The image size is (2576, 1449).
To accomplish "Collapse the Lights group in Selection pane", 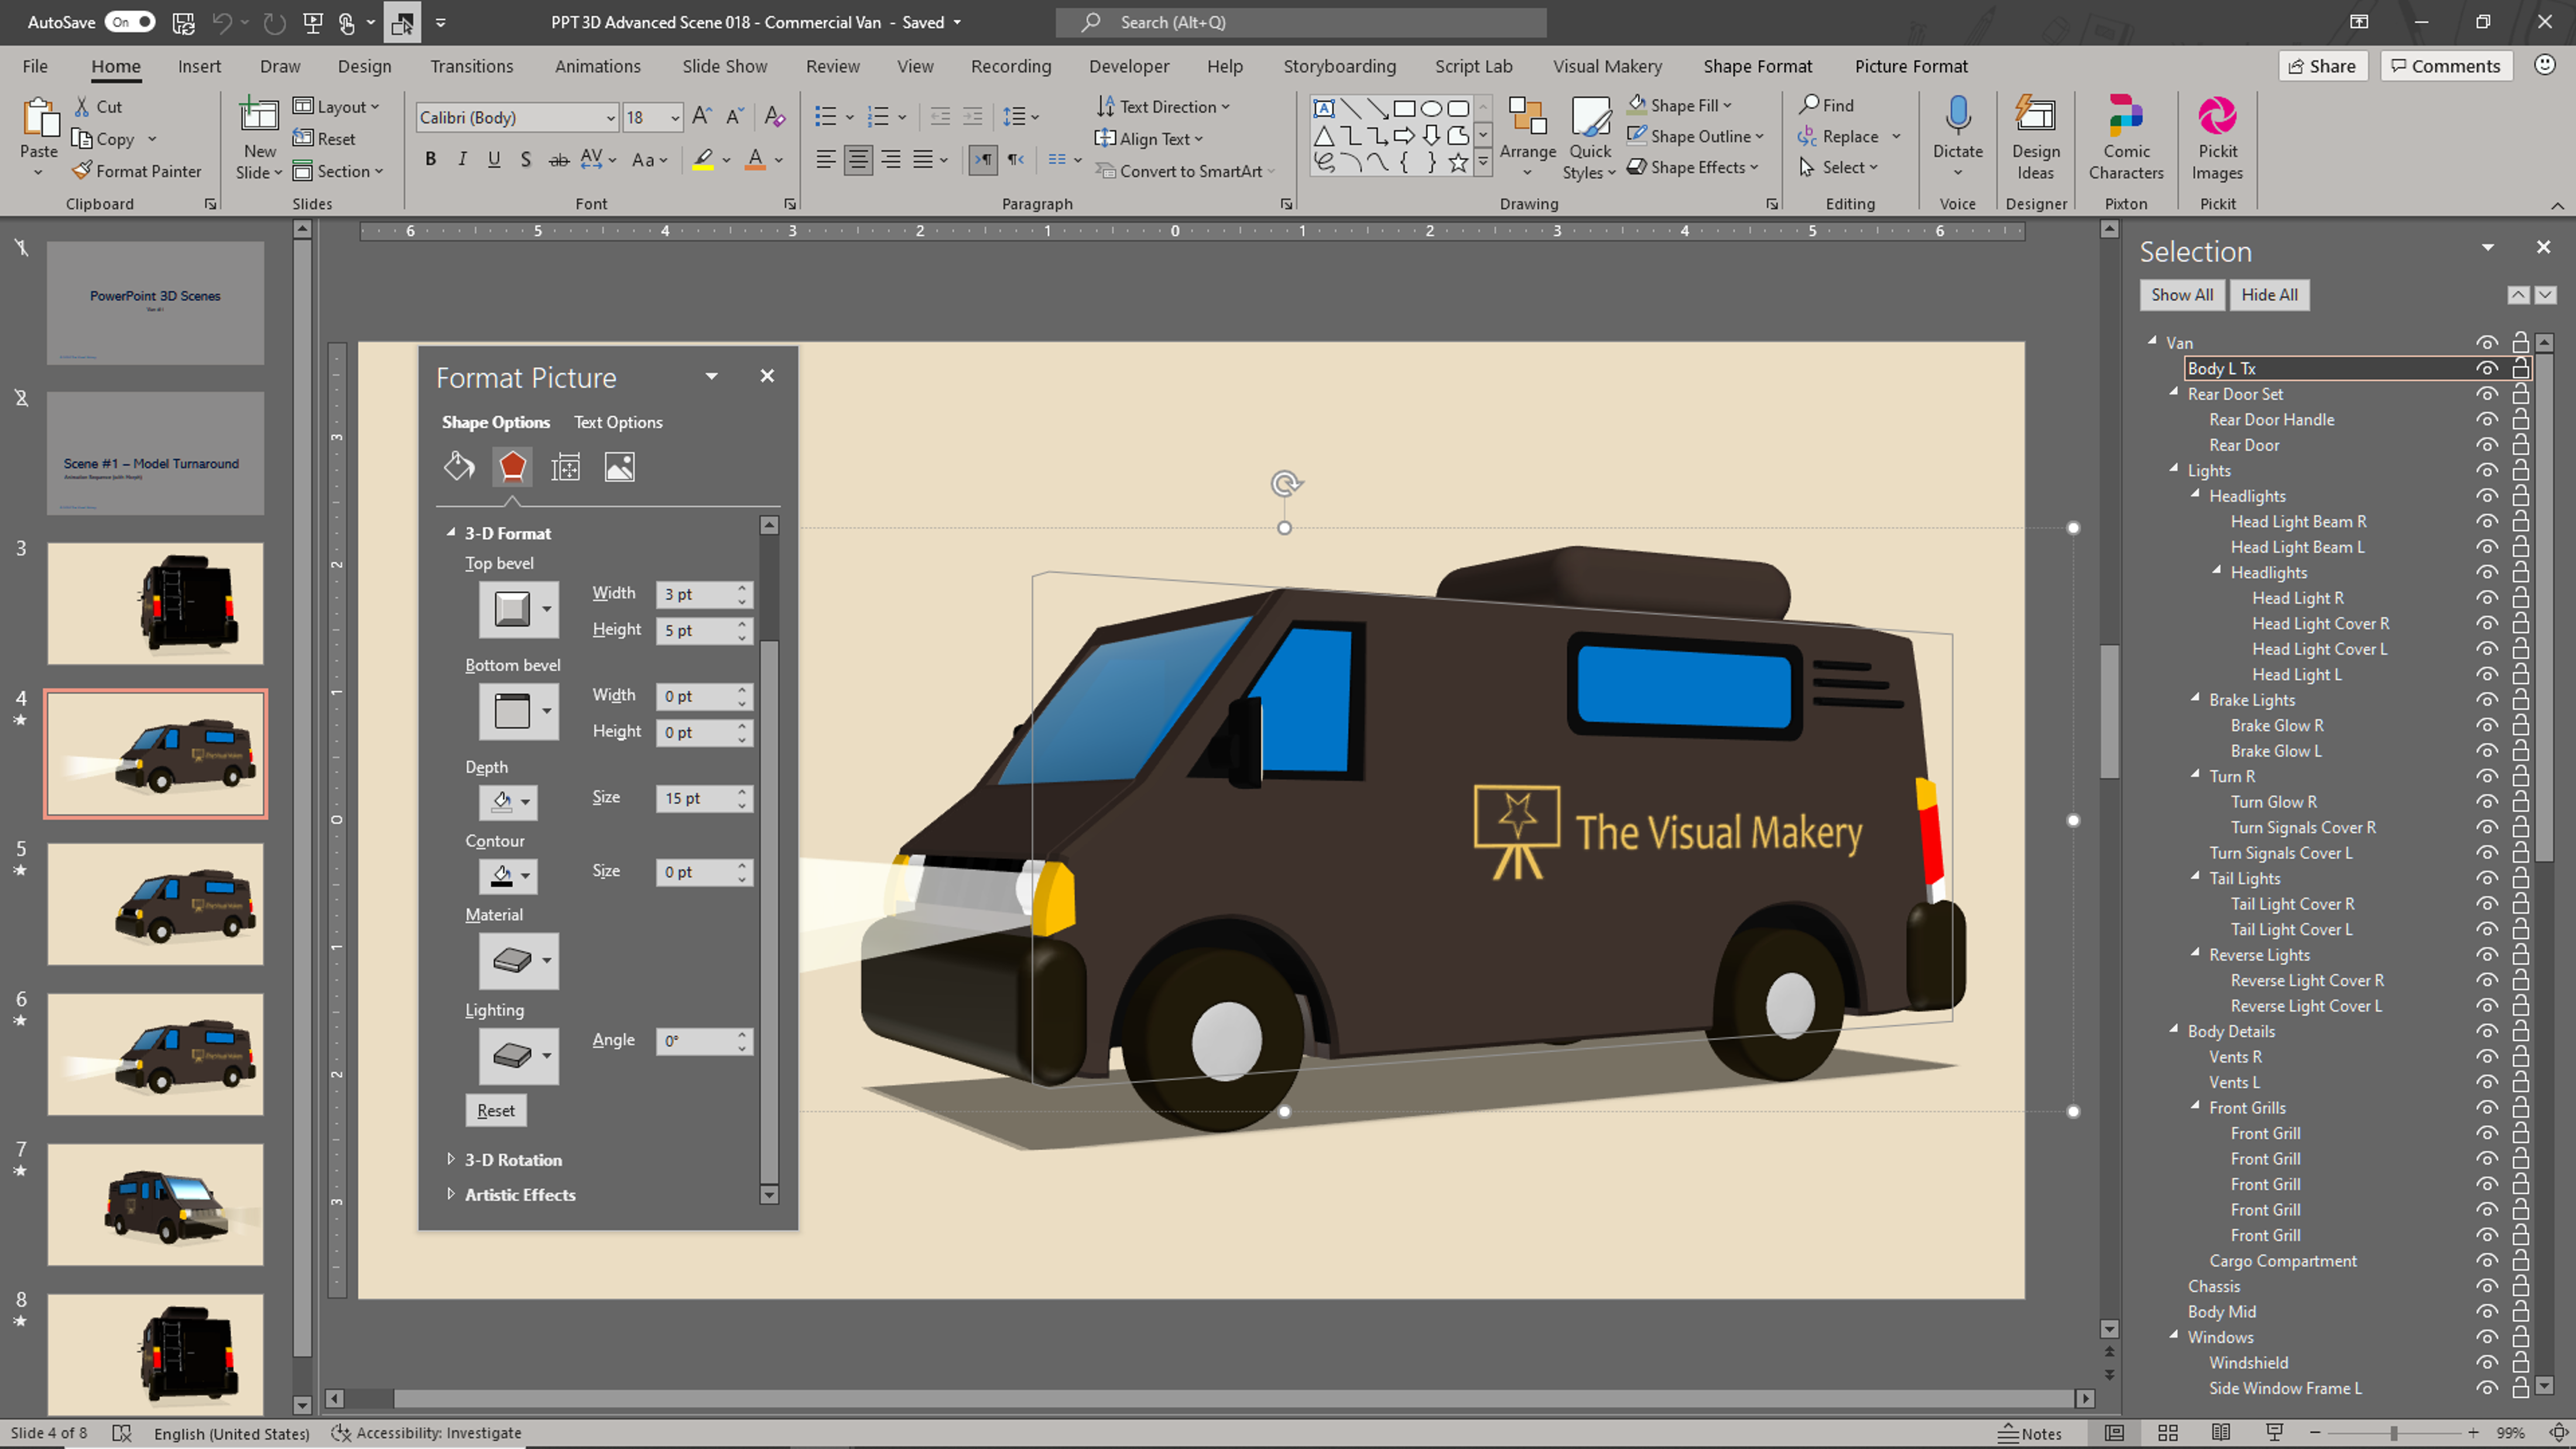I will (2174, 469).
